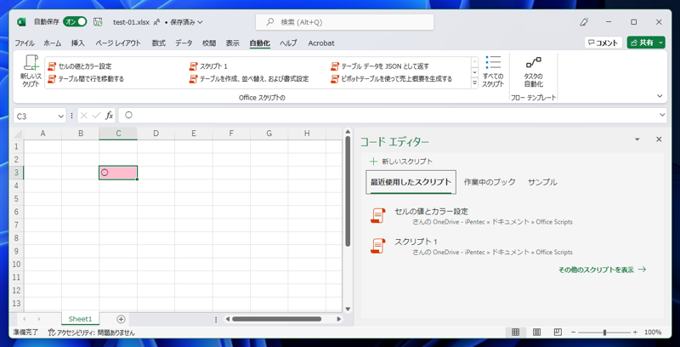Cancel formula entry with X icon
Image resolution: width=680 pixels, height=347 pixels.
coord(84,116)
